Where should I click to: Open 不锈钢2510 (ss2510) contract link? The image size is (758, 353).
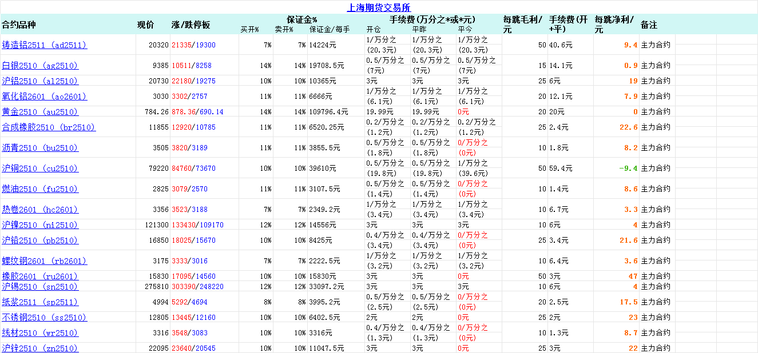click(45, 318)
